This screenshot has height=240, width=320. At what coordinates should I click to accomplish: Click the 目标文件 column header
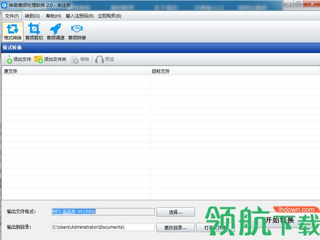pyautogui.click(x=235, y=71)
